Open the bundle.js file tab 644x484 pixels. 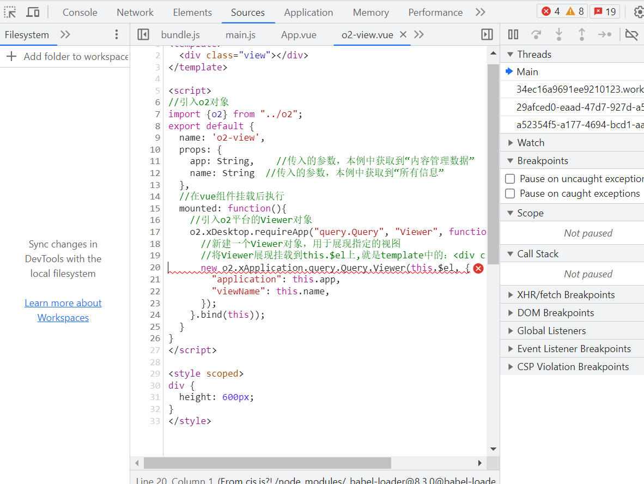tap(180, 35)
